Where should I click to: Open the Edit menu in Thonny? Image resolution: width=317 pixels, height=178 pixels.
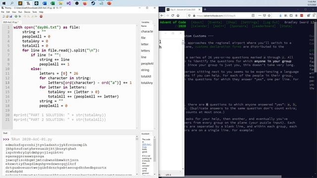pyautogui.click(x=8, y=12)
